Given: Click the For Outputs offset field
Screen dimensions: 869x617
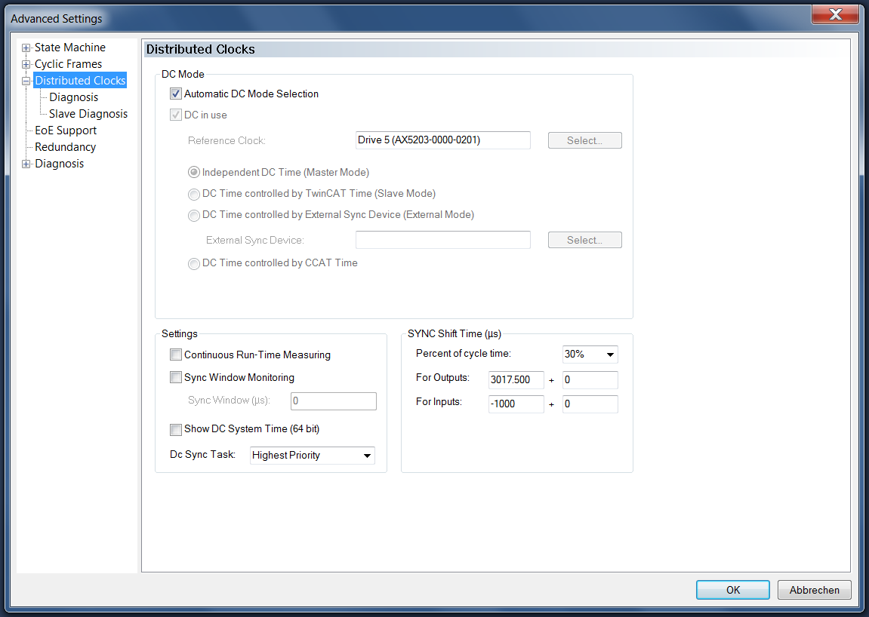Looking at the screenshot, I should click(x=590, y=380).
